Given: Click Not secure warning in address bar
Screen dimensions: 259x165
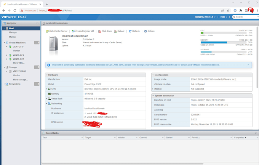Looking at the screenshot, I should click(x=28, y=10).
